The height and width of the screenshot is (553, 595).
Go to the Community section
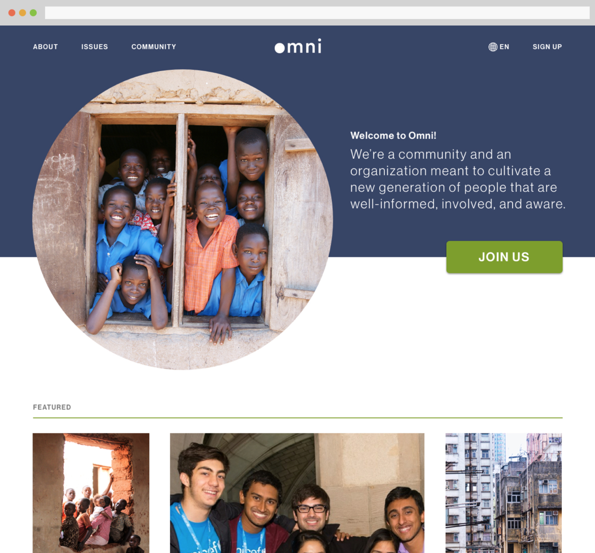tap(154, 47)
